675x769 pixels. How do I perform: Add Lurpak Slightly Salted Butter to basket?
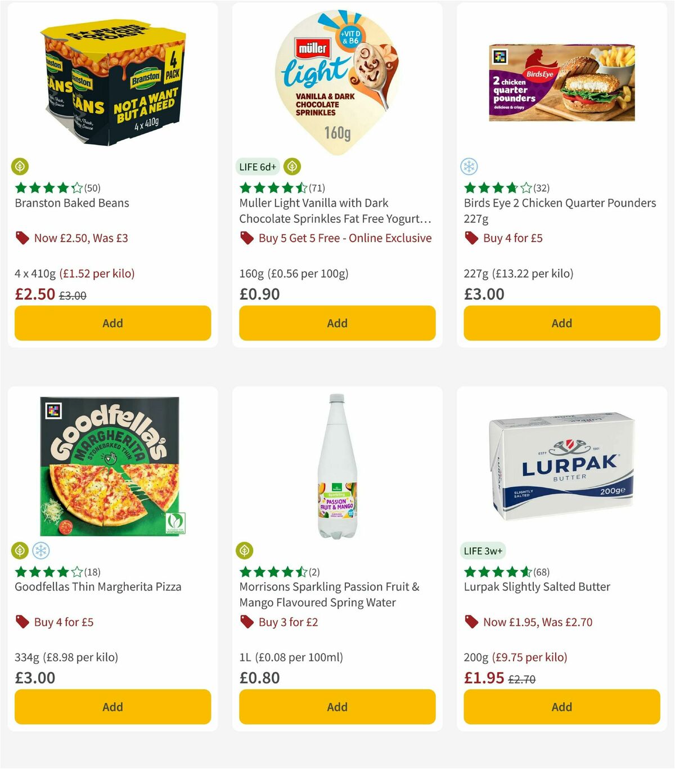click(x=561, y=707)
